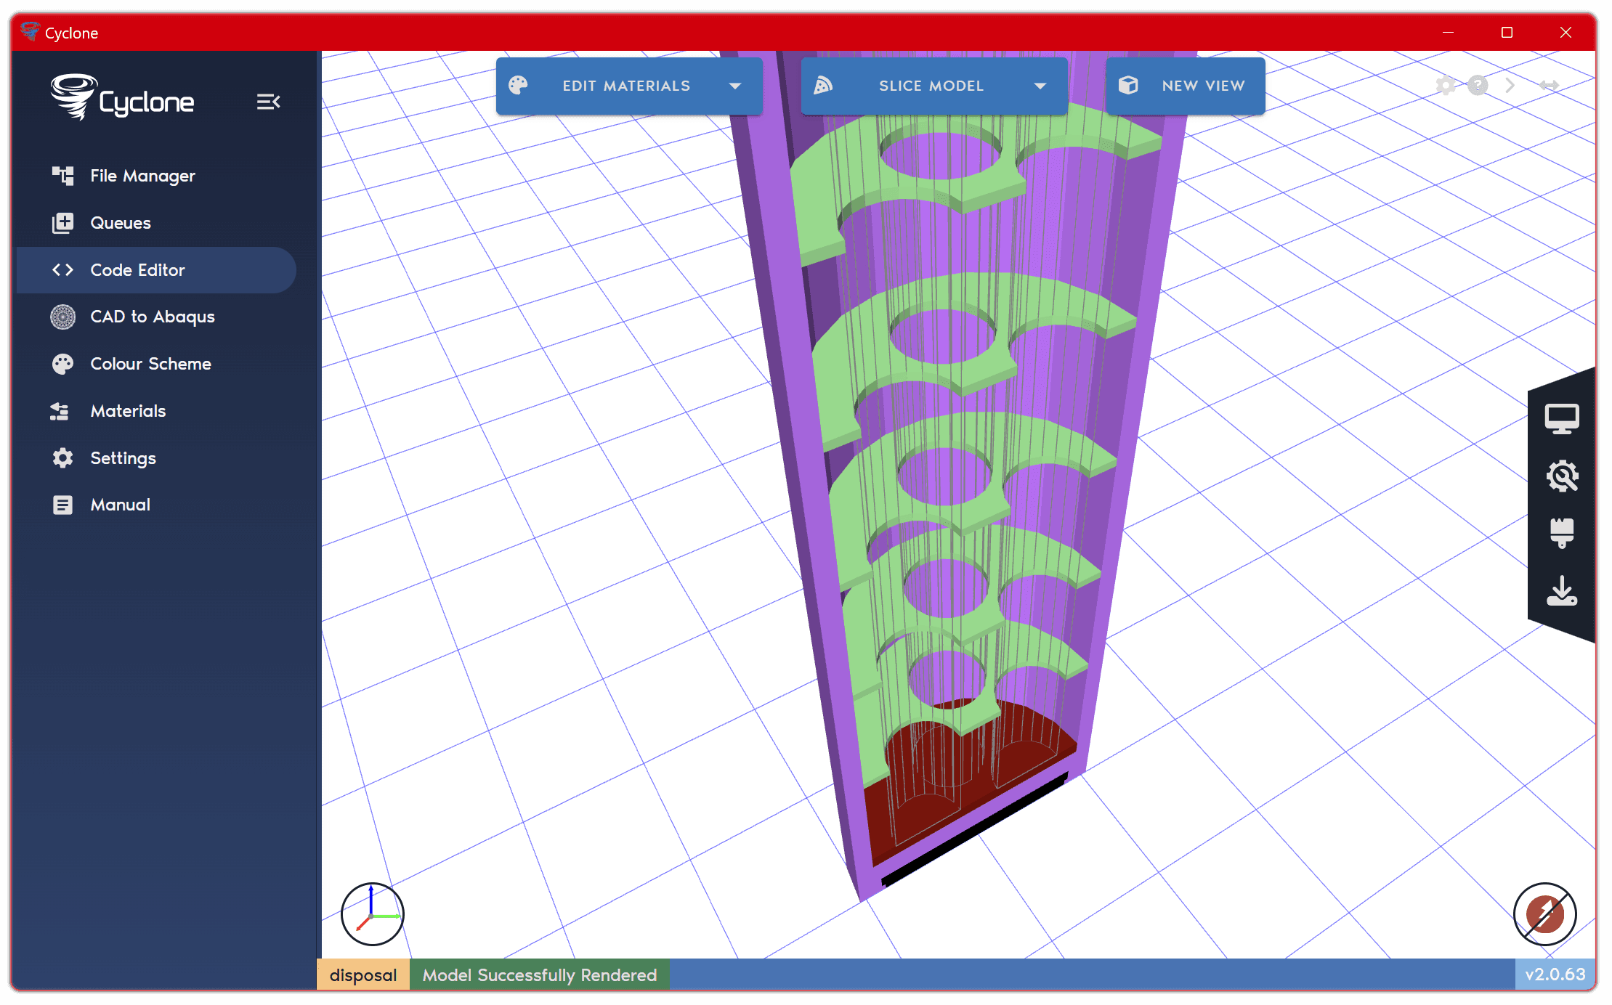Click the monitor display icon in right panel
The width and height of the screenshot is (1612, 1005).
point(1561,419)
